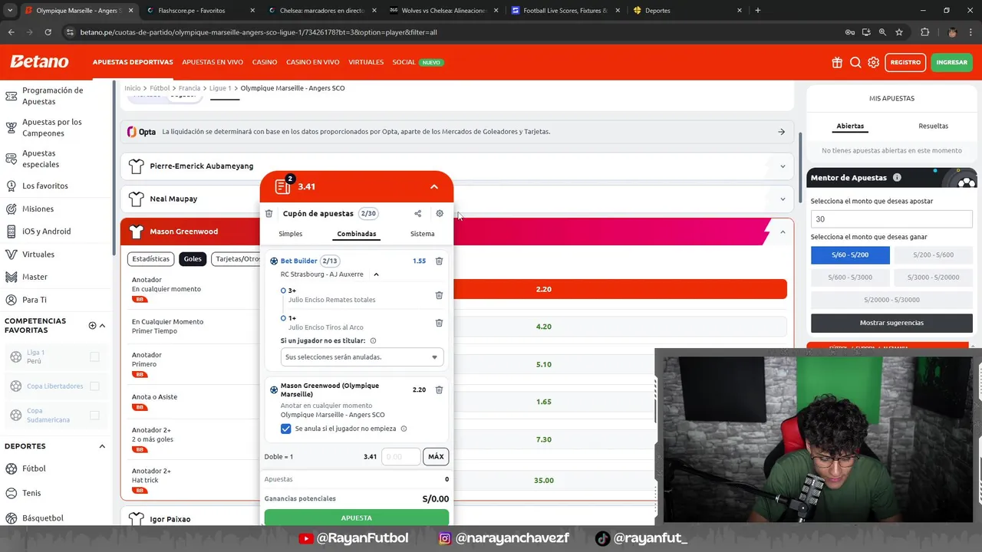Select the 3+ Remates totales radio
Screen dimensions: 982x552
pos(283,291)
